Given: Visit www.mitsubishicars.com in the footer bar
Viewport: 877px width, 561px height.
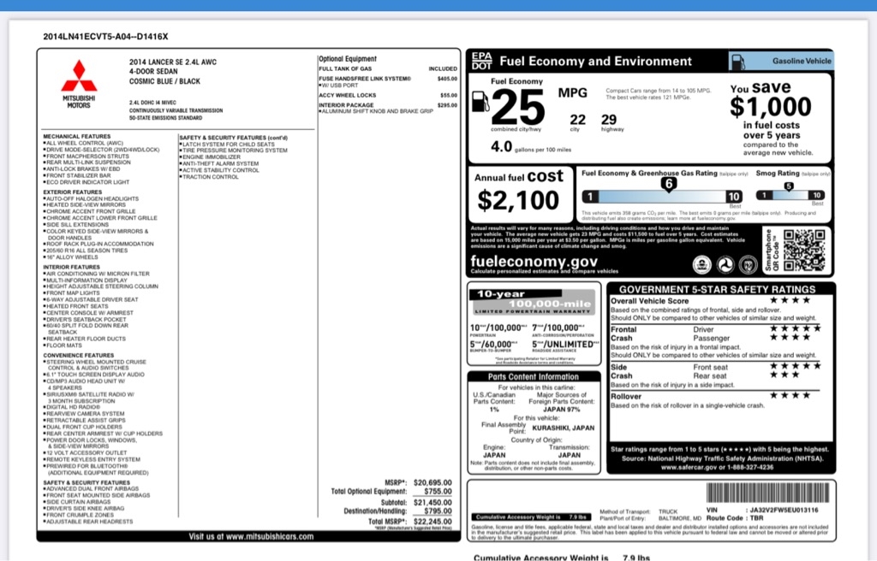Looking at the screenshot, I should 248,536.
